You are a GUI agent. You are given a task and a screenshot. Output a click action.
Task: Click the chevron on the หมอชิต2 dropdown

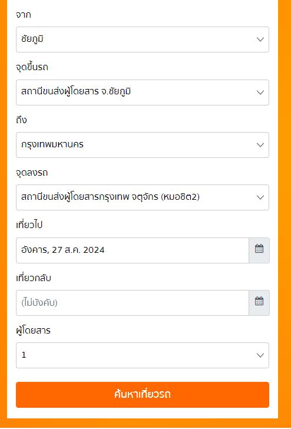tap(260, 197)
